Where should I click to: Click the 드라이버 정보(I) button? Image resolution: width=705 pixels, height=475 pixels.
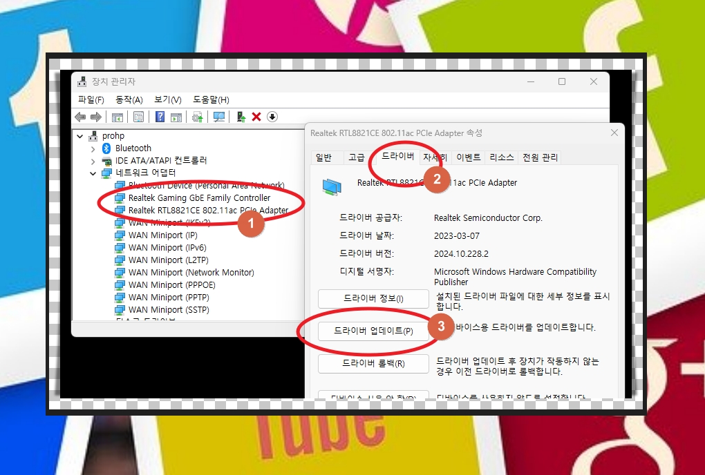coord(373,298)
